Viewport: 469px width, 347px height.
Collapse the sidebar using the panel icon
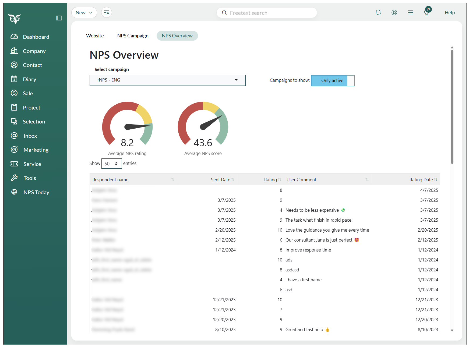click(x=59, y=18)
